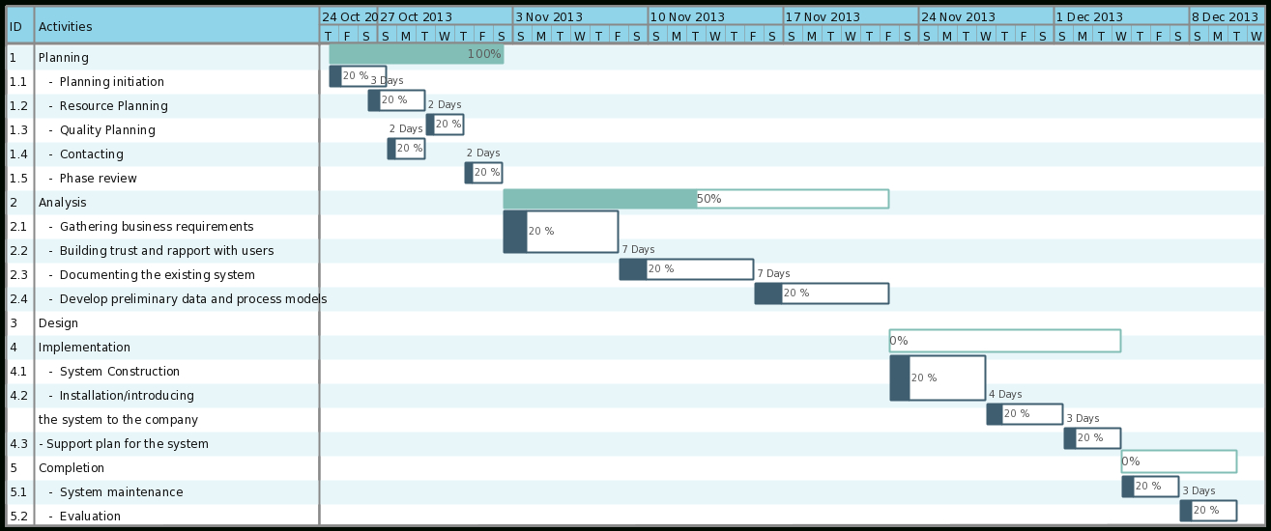Screen dimensions: 1271x531
Task: Click the Gathering business requirements task bar
Action: point(561,232)
